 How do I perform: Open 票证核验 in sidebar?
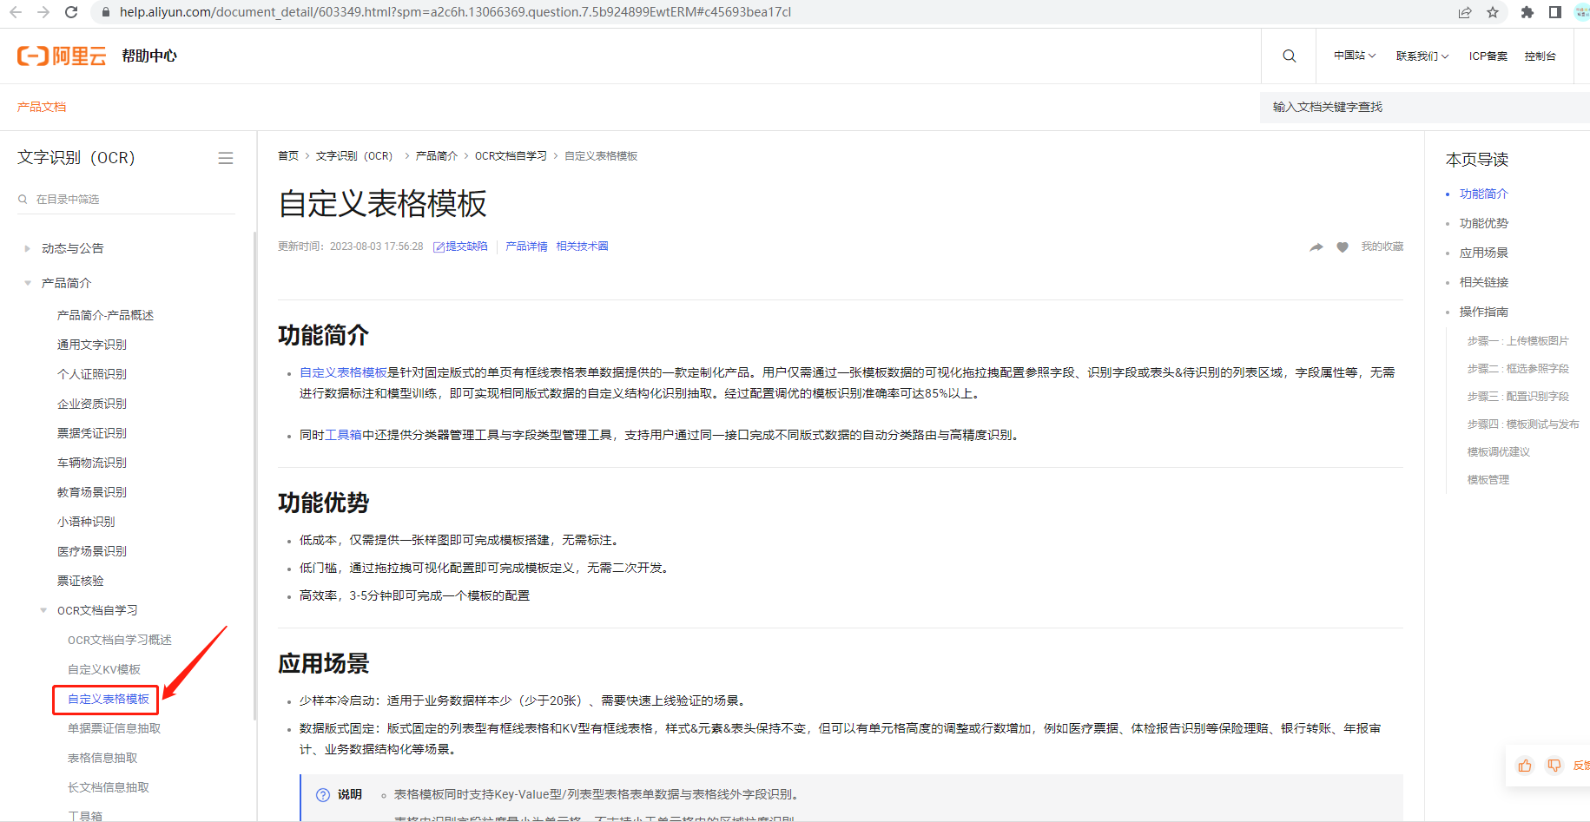pos(80,581)
